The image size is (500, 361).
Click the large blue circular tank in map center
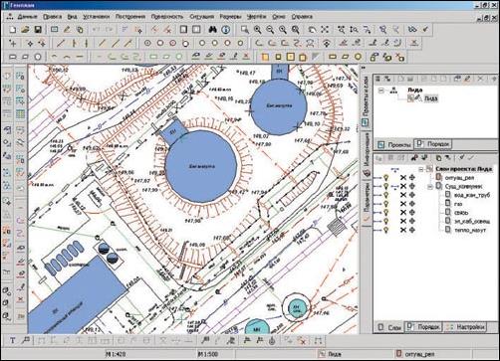[x=201, y=166]
